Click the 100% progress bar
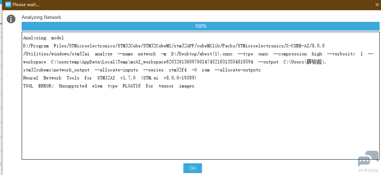This screenshot has height=175, width=381. [x=201, y=26]
